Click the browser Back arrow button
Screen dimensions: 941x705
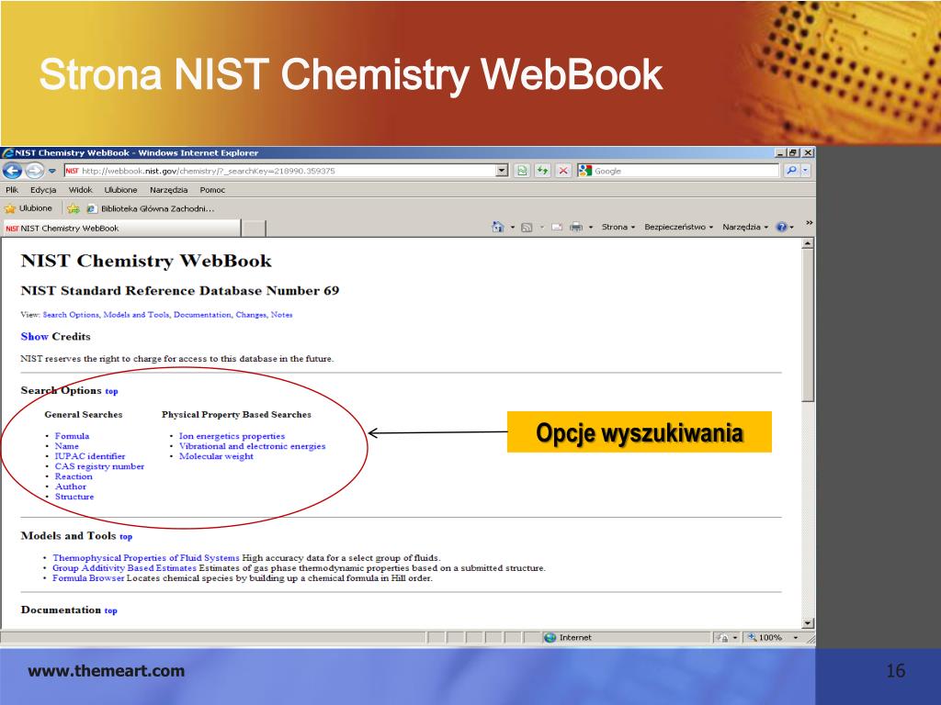click(12, 171)
